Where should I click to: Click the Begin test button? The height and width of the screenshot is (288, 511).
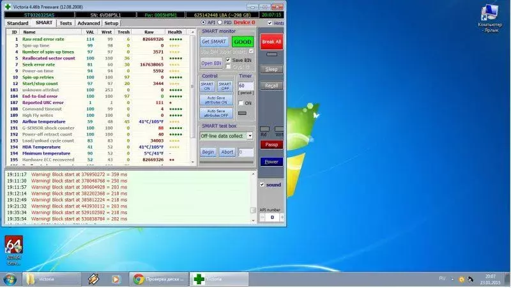pyautogui.click(x=208, y=152)
